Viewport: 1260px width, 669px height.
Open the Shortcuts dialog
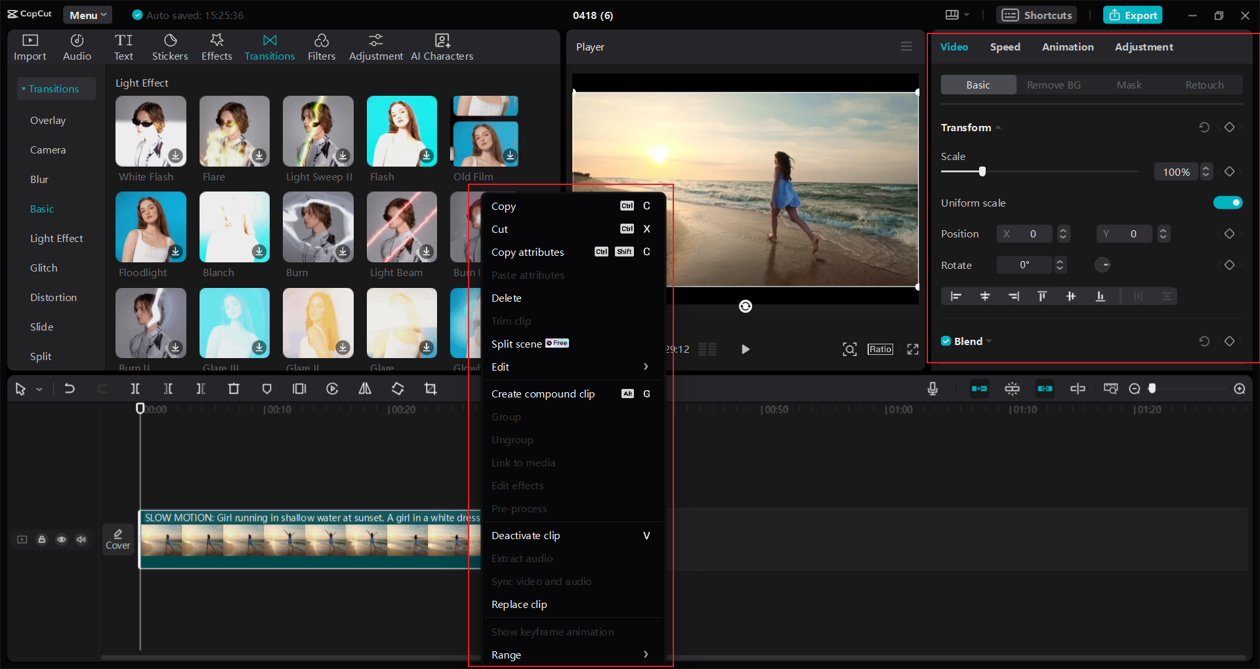(x=1036, y=14)
